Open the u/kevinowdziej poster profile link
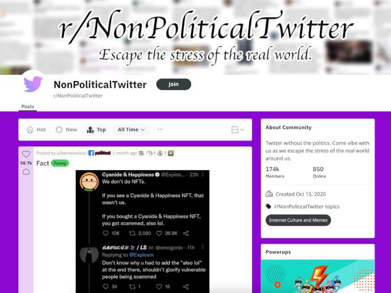The image size is (391, 293). point(61,153)
